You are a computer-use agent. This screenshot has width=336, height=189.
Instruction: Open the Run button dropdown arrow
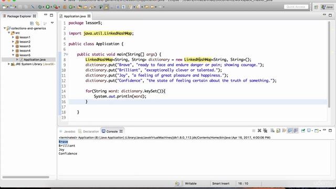(x=51, y=7)
